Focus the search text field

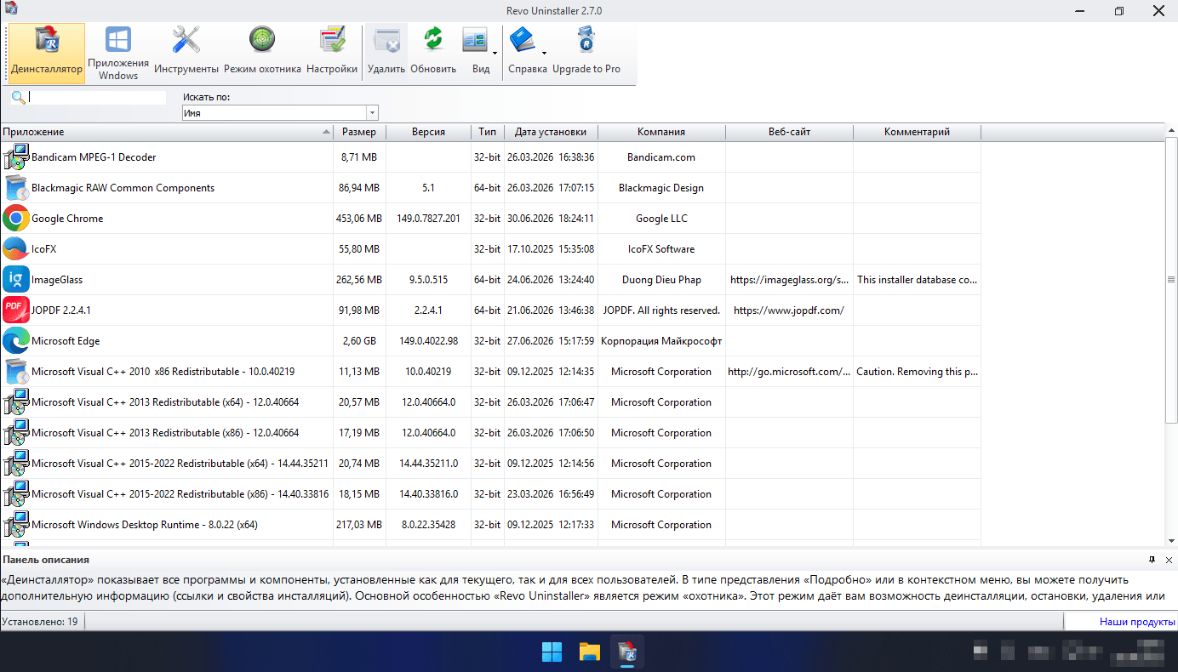tap(97, 98)
